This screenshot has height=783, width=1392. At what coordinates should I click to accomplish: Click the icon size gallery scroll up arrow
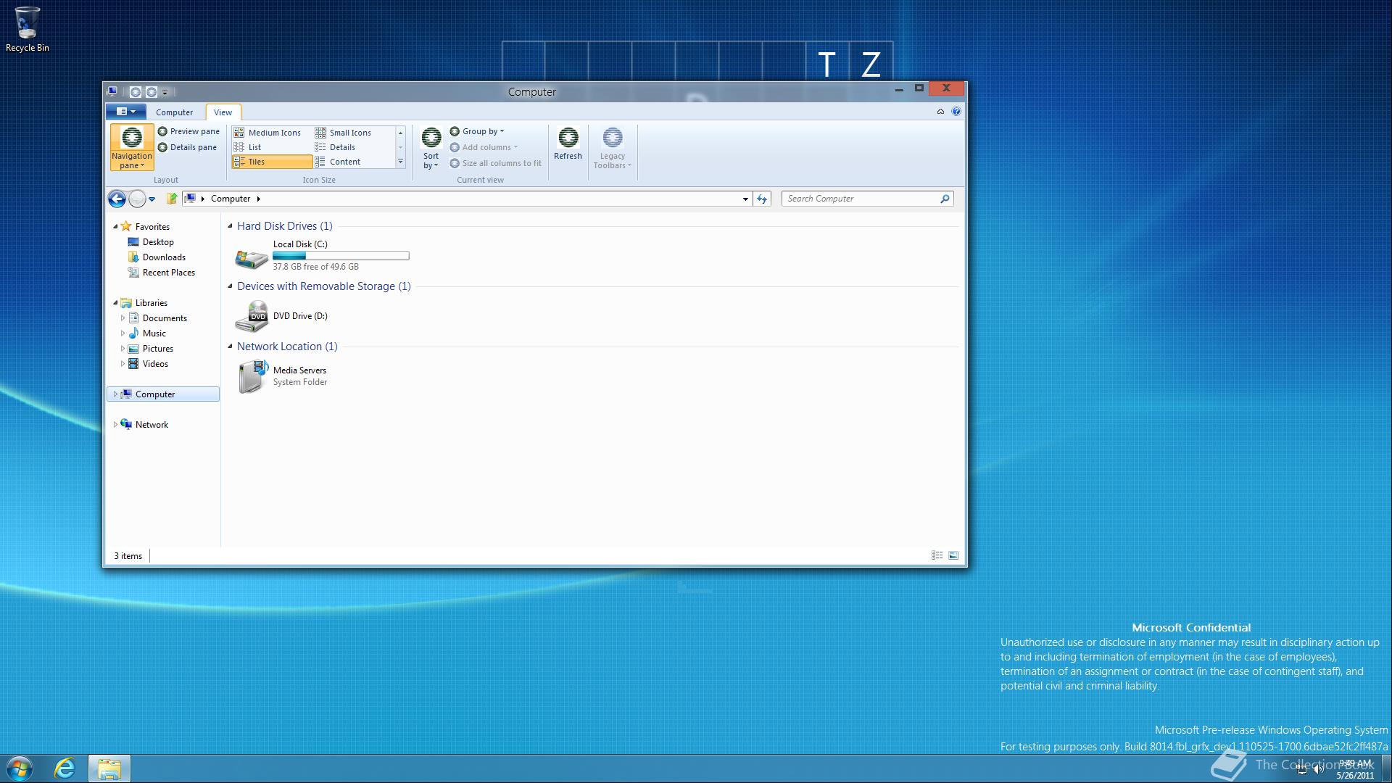[x=400, y=133]
